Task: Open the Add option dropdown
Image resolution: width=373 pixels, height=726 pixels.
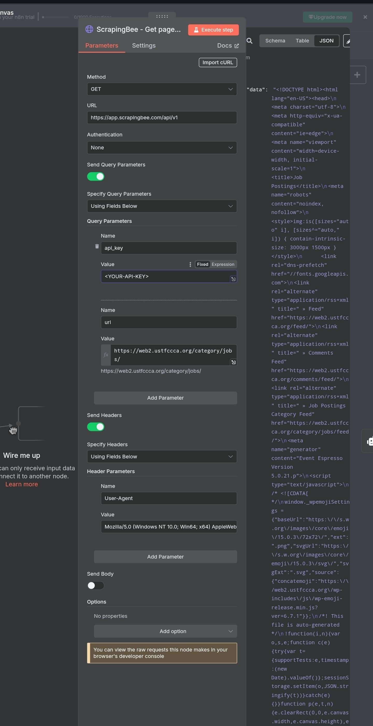Action: pyautogui.click(x=165, y=631)
